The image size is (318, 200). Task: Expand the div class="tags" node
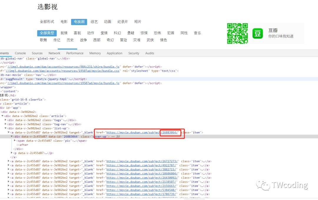pos(6,120)
